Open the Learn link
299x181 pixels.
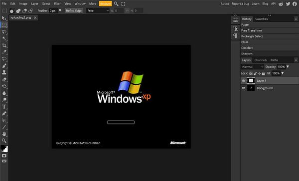point(255,3)
